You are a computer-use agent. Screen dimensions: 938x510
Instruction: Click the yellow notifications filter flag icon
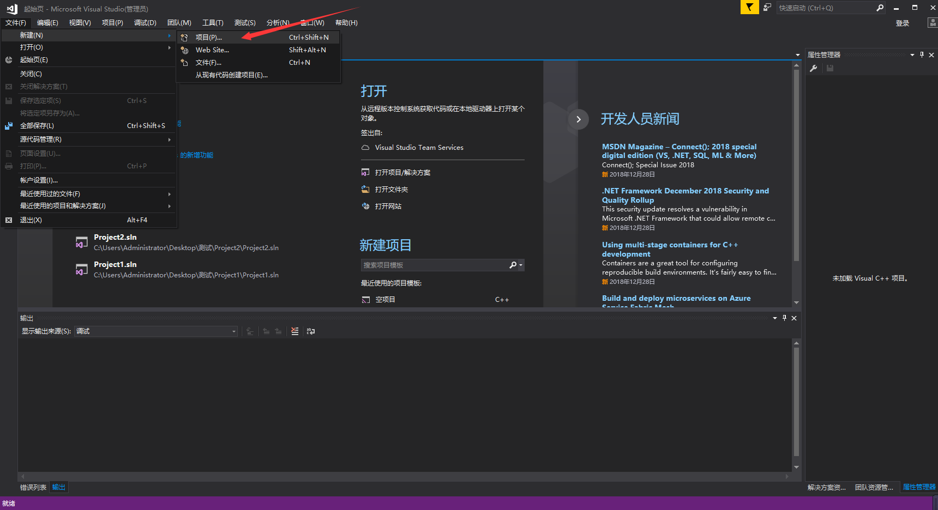pyautogui.click(x=749, y=8)
